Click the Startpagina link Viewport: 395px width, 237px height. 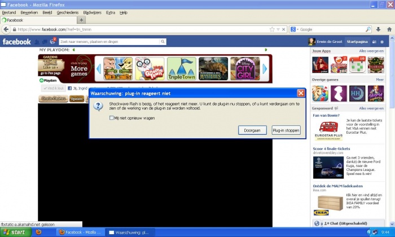click(x=357, y=42)
